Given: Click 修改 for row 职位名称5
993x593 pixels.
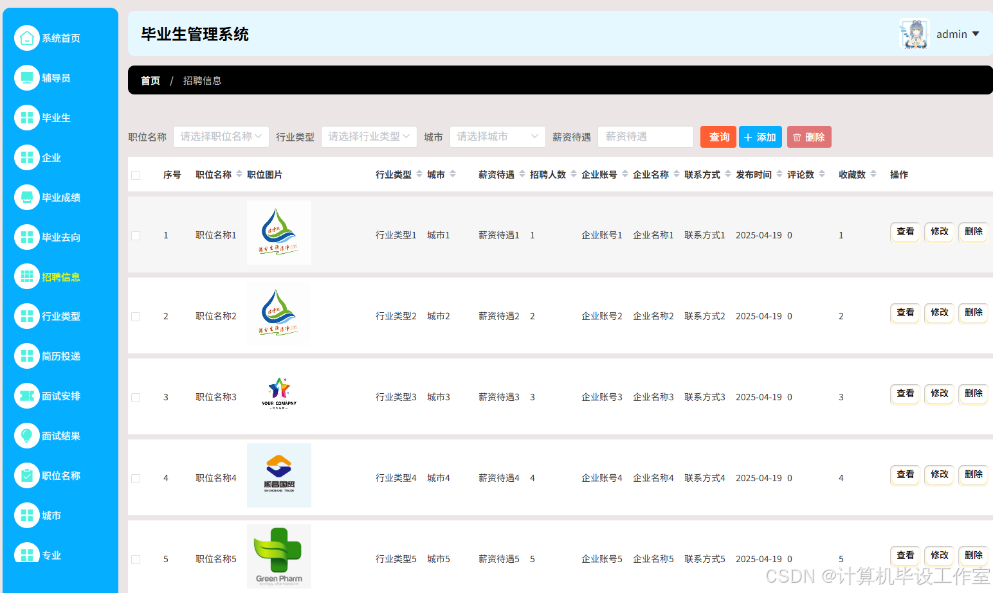Looking at the screenshot, I should click(x=939, y=555).
